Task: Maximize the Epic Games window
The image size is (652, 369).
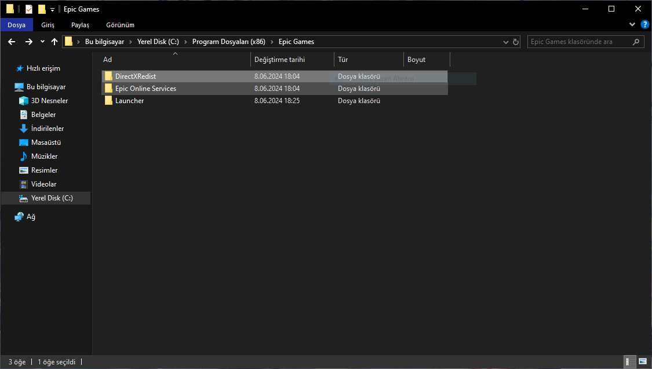Action: coord(611,9)
